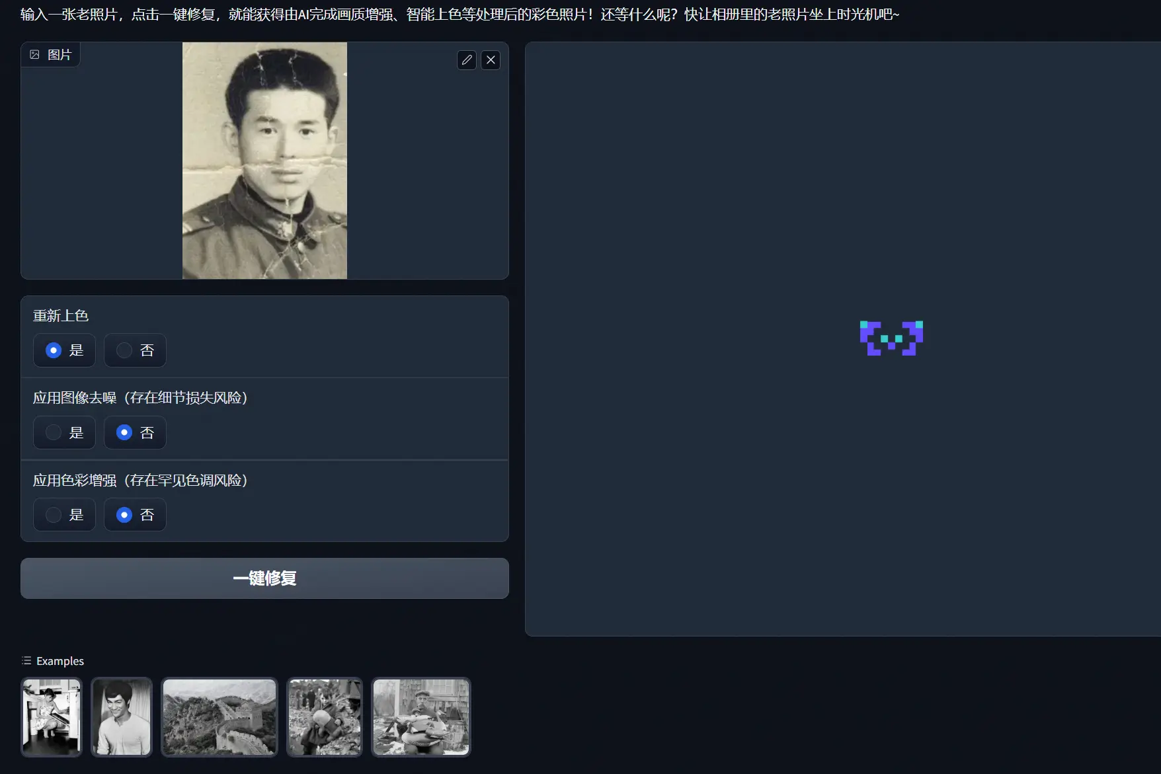Pick the fourth example with child in rubble
Image resolution: width=1161 pixels, height=774 pixels.
325,717
